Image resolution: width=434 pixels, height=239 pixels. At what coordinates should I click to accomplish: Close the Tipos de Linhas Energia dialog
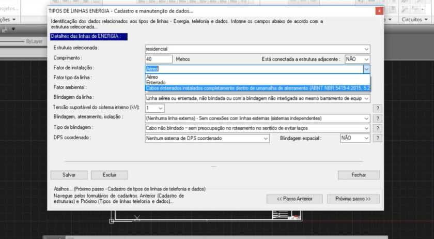pyautogui.click(x=380, y=10)
